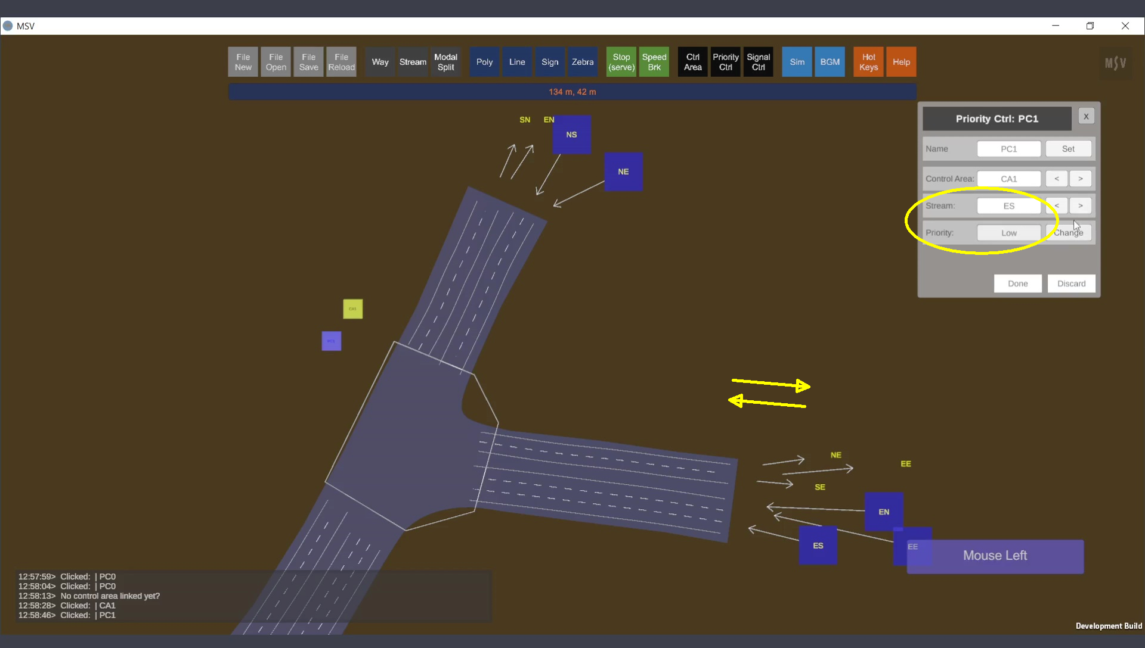Change the stream priority level
The height and width of the screenshot is (648, 1145).
pos(1068,233)
